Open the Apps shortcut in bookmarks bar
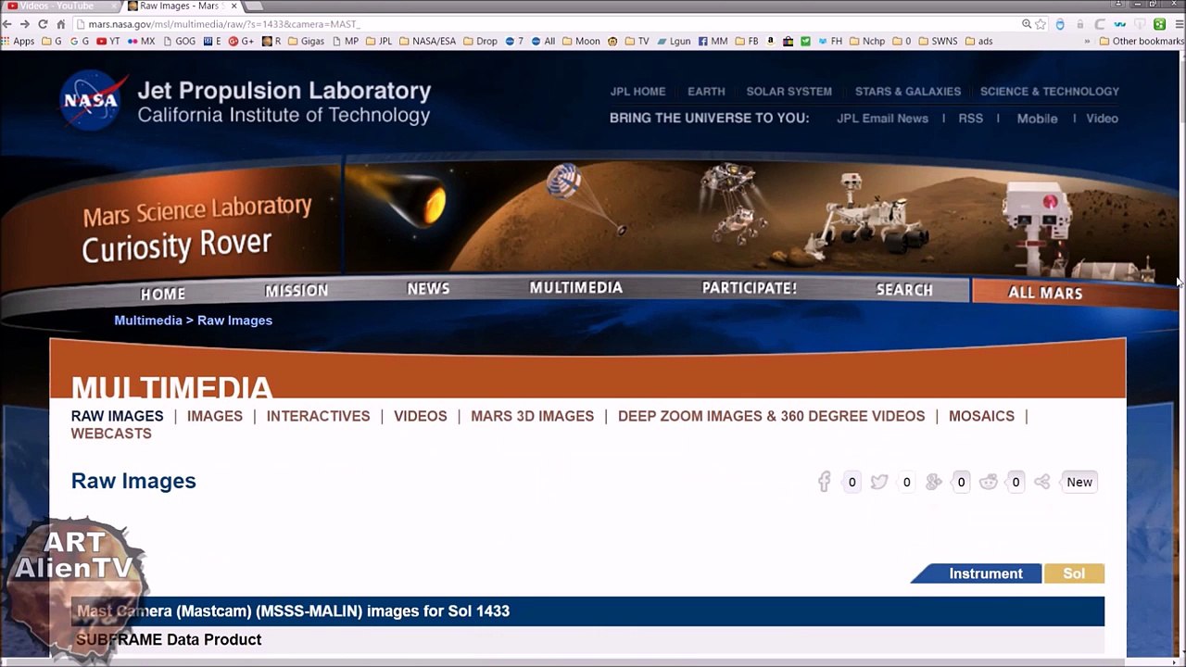 18,41
